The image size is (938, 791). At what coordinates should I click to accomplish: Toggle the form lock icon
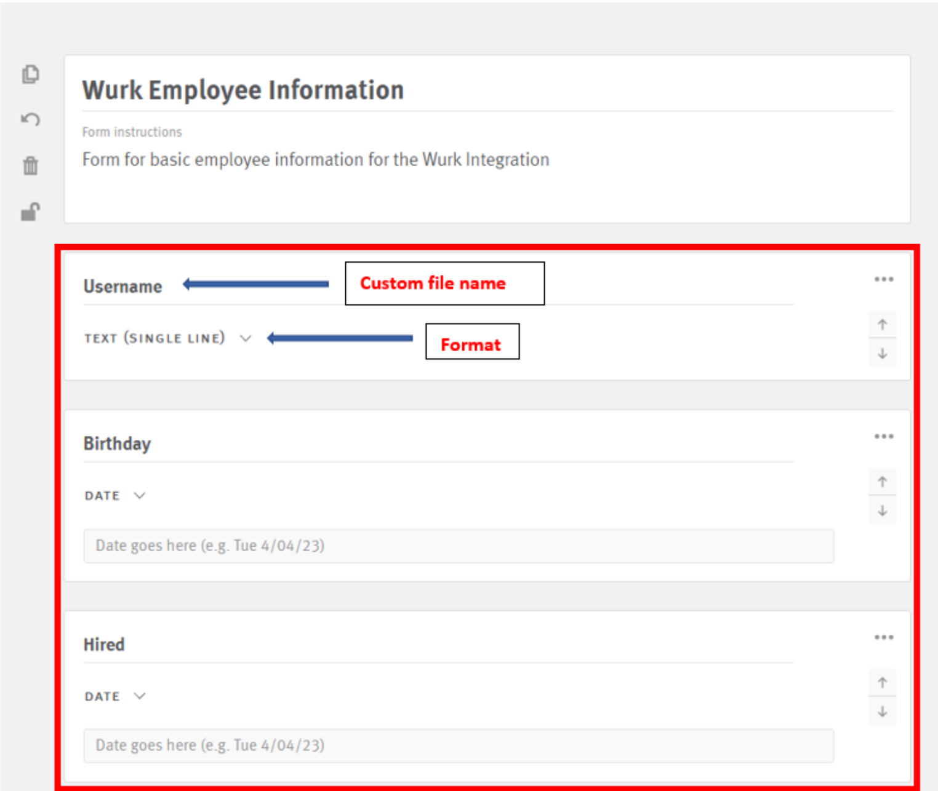(30, 212)
